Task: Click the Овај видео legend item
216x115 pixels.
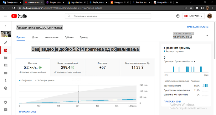Action: pos(26,81)
